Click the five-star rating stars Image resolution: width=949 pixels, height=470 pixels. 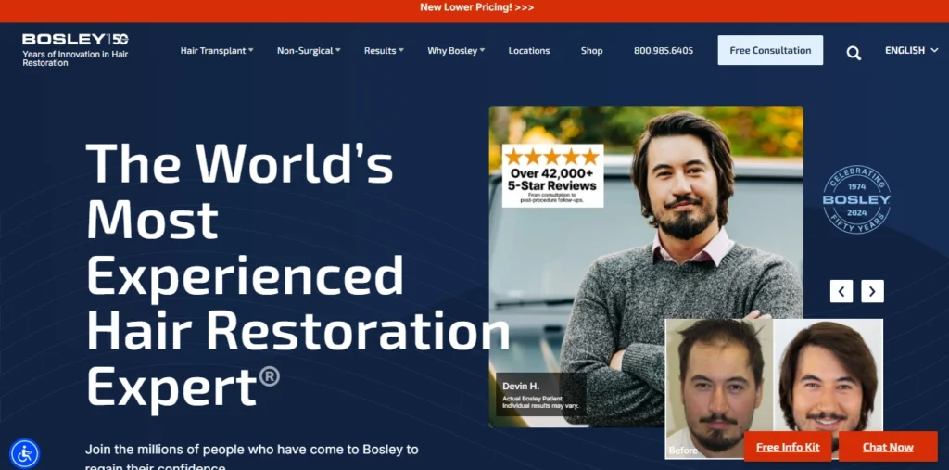(x=552, y=158)
